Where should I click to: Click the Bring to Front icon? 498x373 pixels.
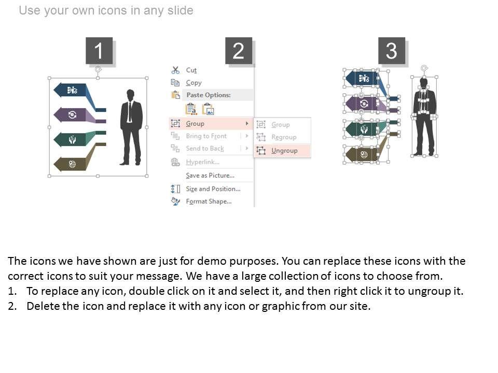tap(175, 136)
